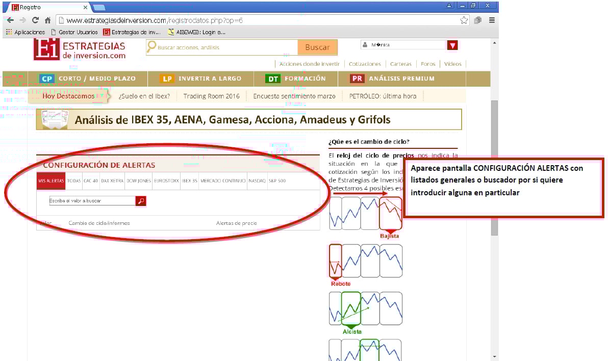
Task: Click the Análisis de IBEX 35 banner
Action: tap(249, 119)
